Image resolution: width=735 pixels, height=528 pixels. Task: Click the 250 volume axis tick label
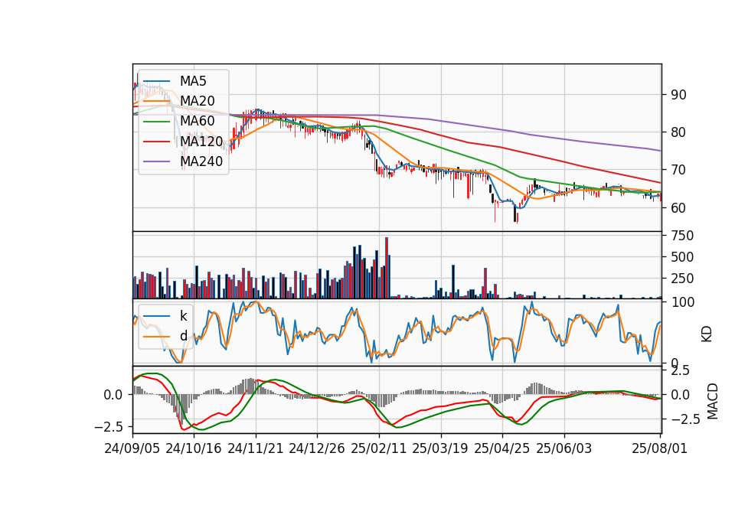pos(682,279)
